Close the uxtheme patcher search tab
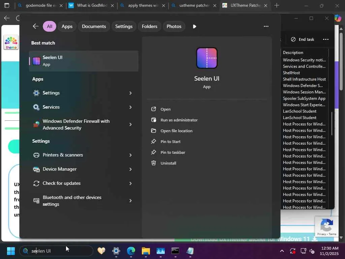 coord(215,6)
